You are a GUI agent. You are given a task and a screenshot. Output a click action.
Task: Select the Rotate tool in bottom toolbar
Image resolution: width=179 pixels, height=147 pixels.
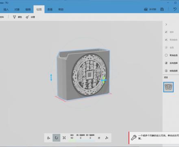(57, 138)
